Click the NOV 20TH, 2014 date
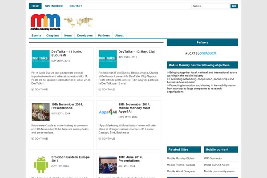267x178 pixels. tap(61, 113)
